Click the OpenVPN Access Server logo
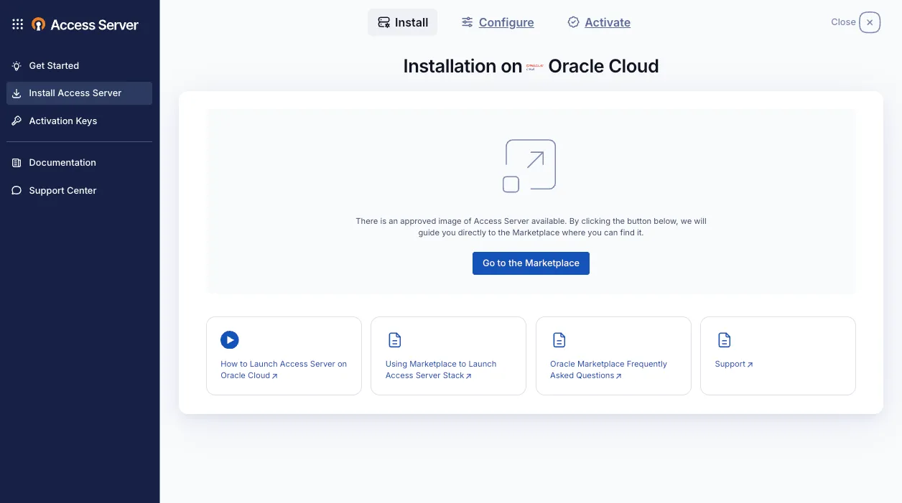This screenshot has height=503, width=902. click(39, 24)
